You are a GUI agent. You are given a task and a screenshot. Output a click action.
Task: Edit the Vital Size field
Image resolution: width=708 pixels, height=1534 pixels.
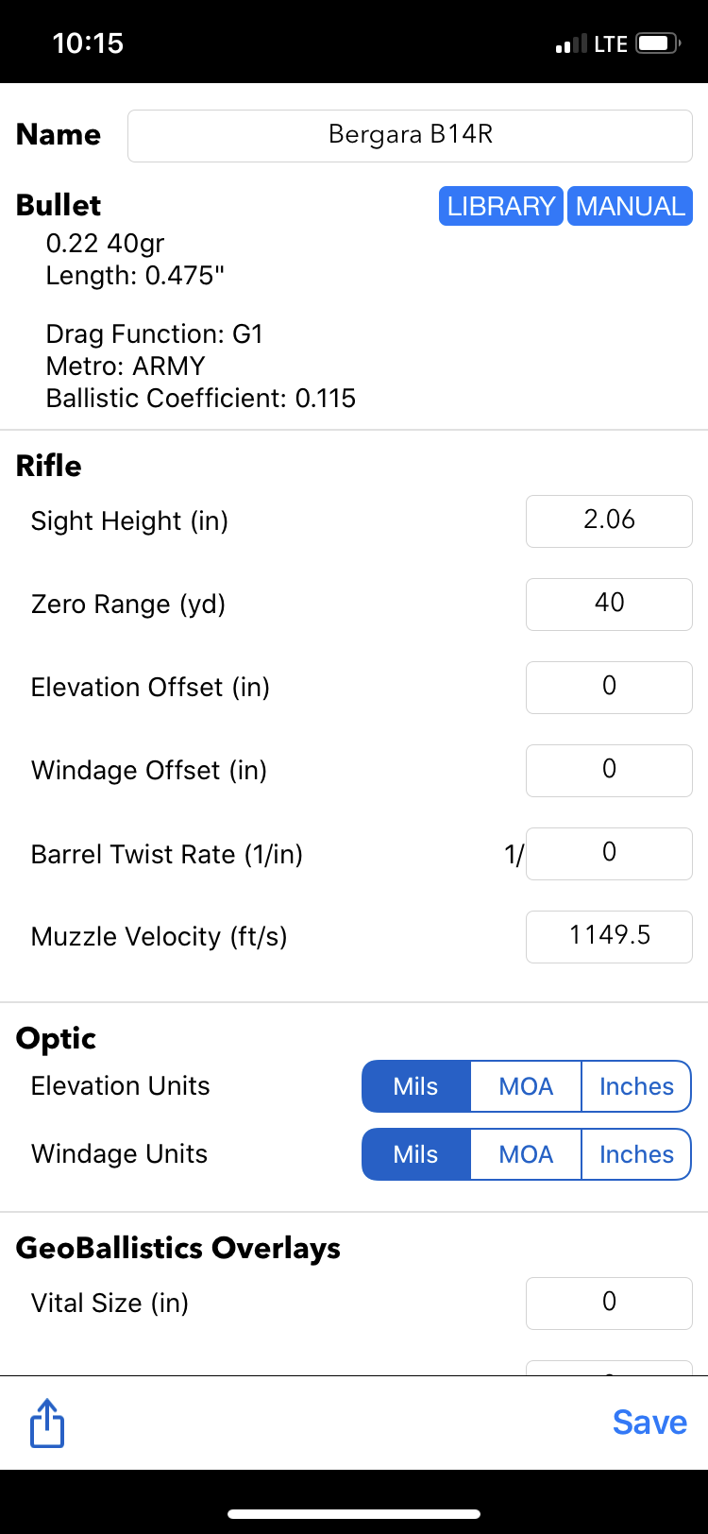click(609, 1303)
